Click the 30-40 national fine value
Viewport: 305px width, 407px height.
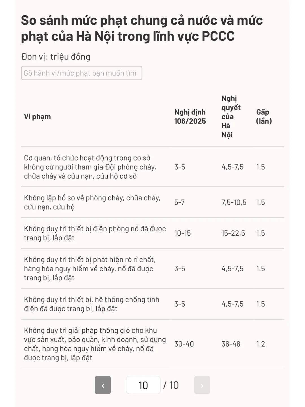[x=184, y=344]
